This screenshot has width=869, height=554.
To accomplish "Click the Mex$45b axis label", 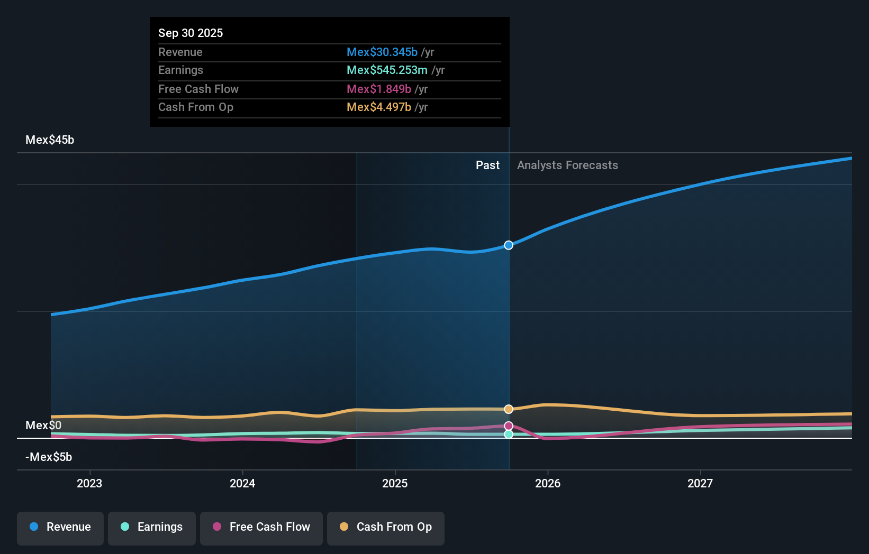I will click(49, 140).
